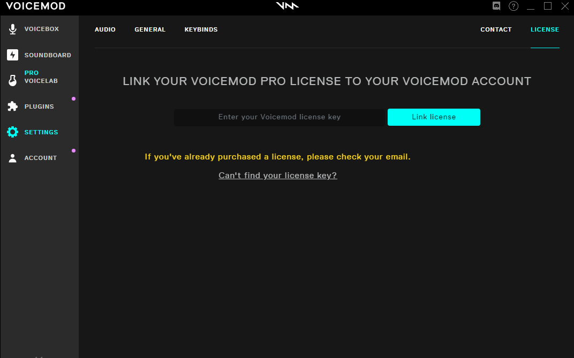Image resolution: width=574 pixels, height=358 pixels.
Task: Open the Voicelab flask icon
Action: pos(12,80)
